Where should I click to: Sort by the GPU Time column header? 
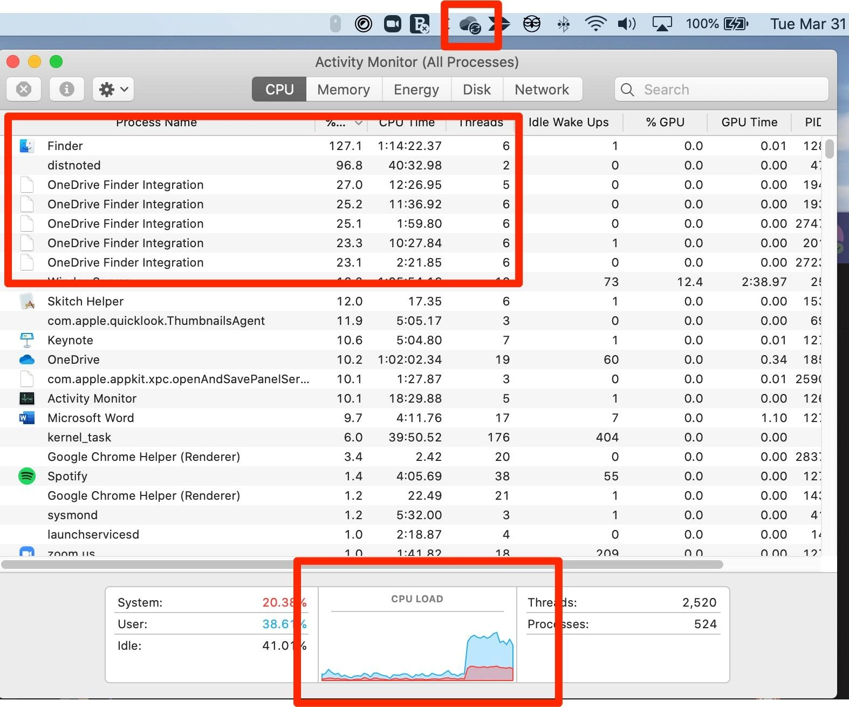point(749,123)
